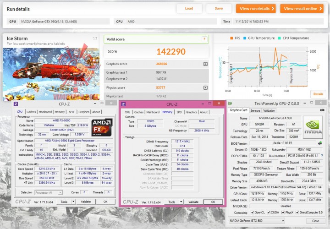Open the Mainboard tab in left CPU-Z

45,112
